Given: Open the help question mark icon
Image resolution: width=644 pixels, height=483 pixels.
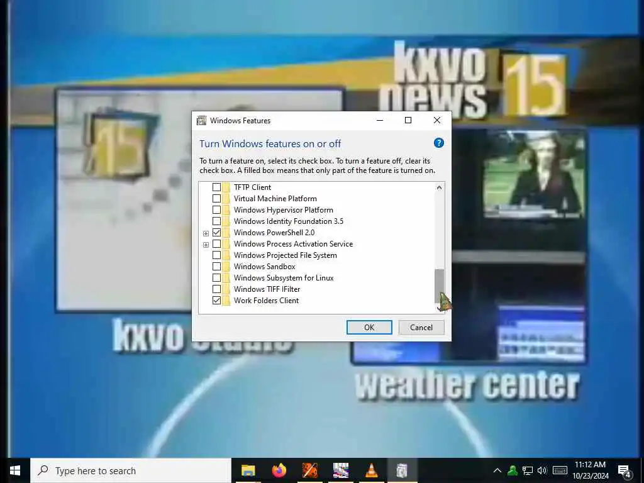Looking at the screenshot, I should pos(438,143).
